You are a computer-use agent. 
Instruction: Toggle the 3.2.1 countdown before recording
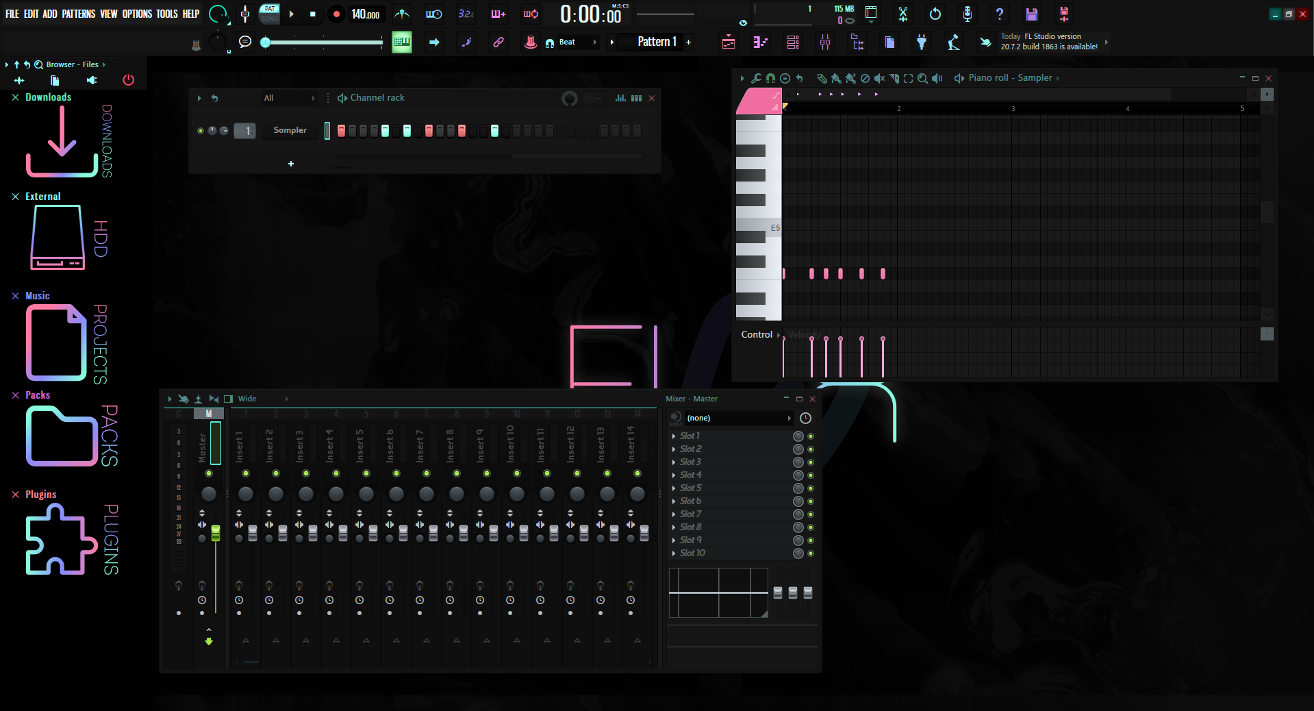click(x=466, y=14)
